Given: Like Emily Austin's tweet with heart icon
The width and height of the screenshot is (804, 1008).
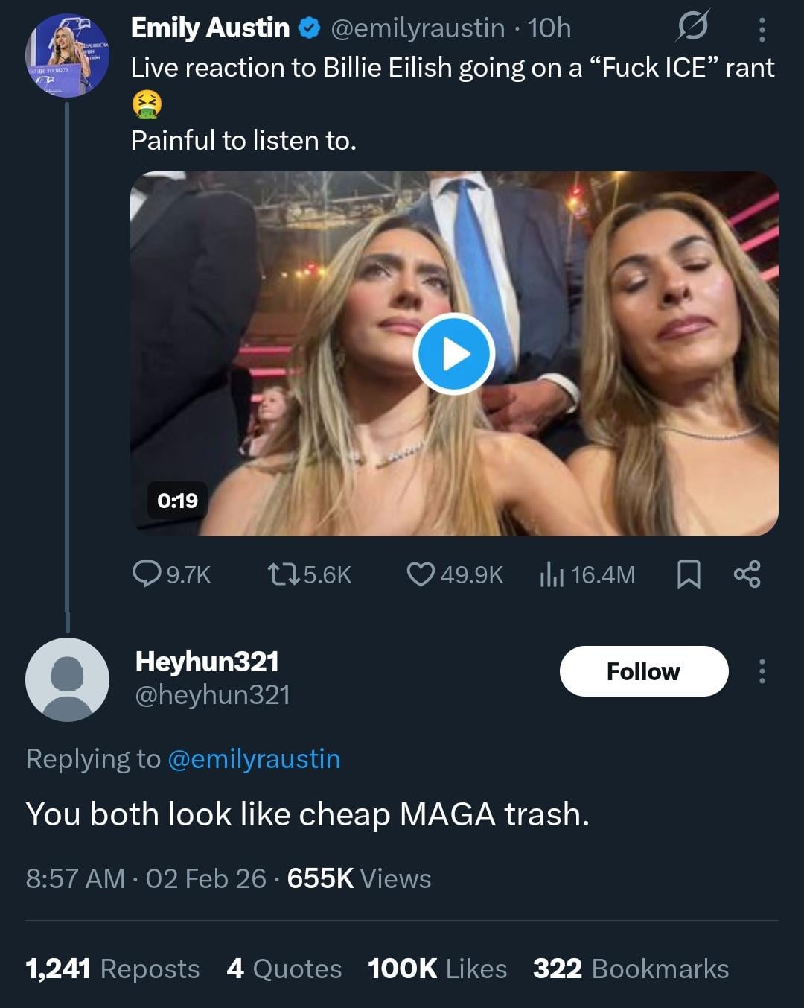Looking at the screenshot, I should [421, 574].
